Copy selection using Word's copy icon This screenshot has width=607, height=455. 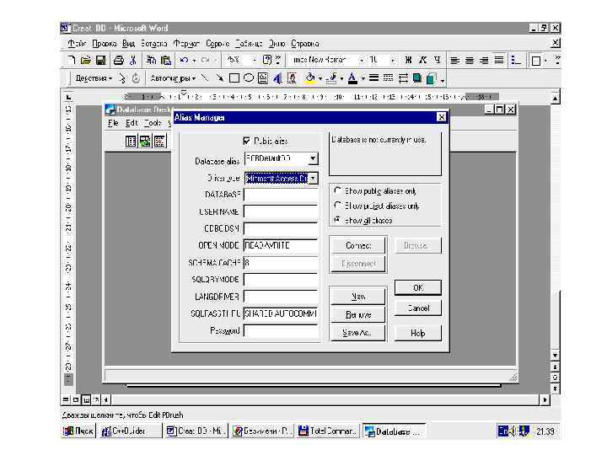151,60
